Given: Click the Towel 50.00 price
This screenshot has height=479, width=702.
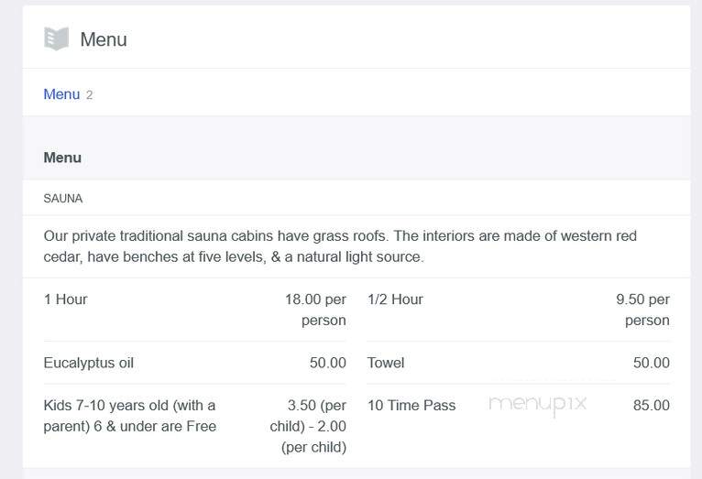Looking at the screenshot, I should [652, 363].
